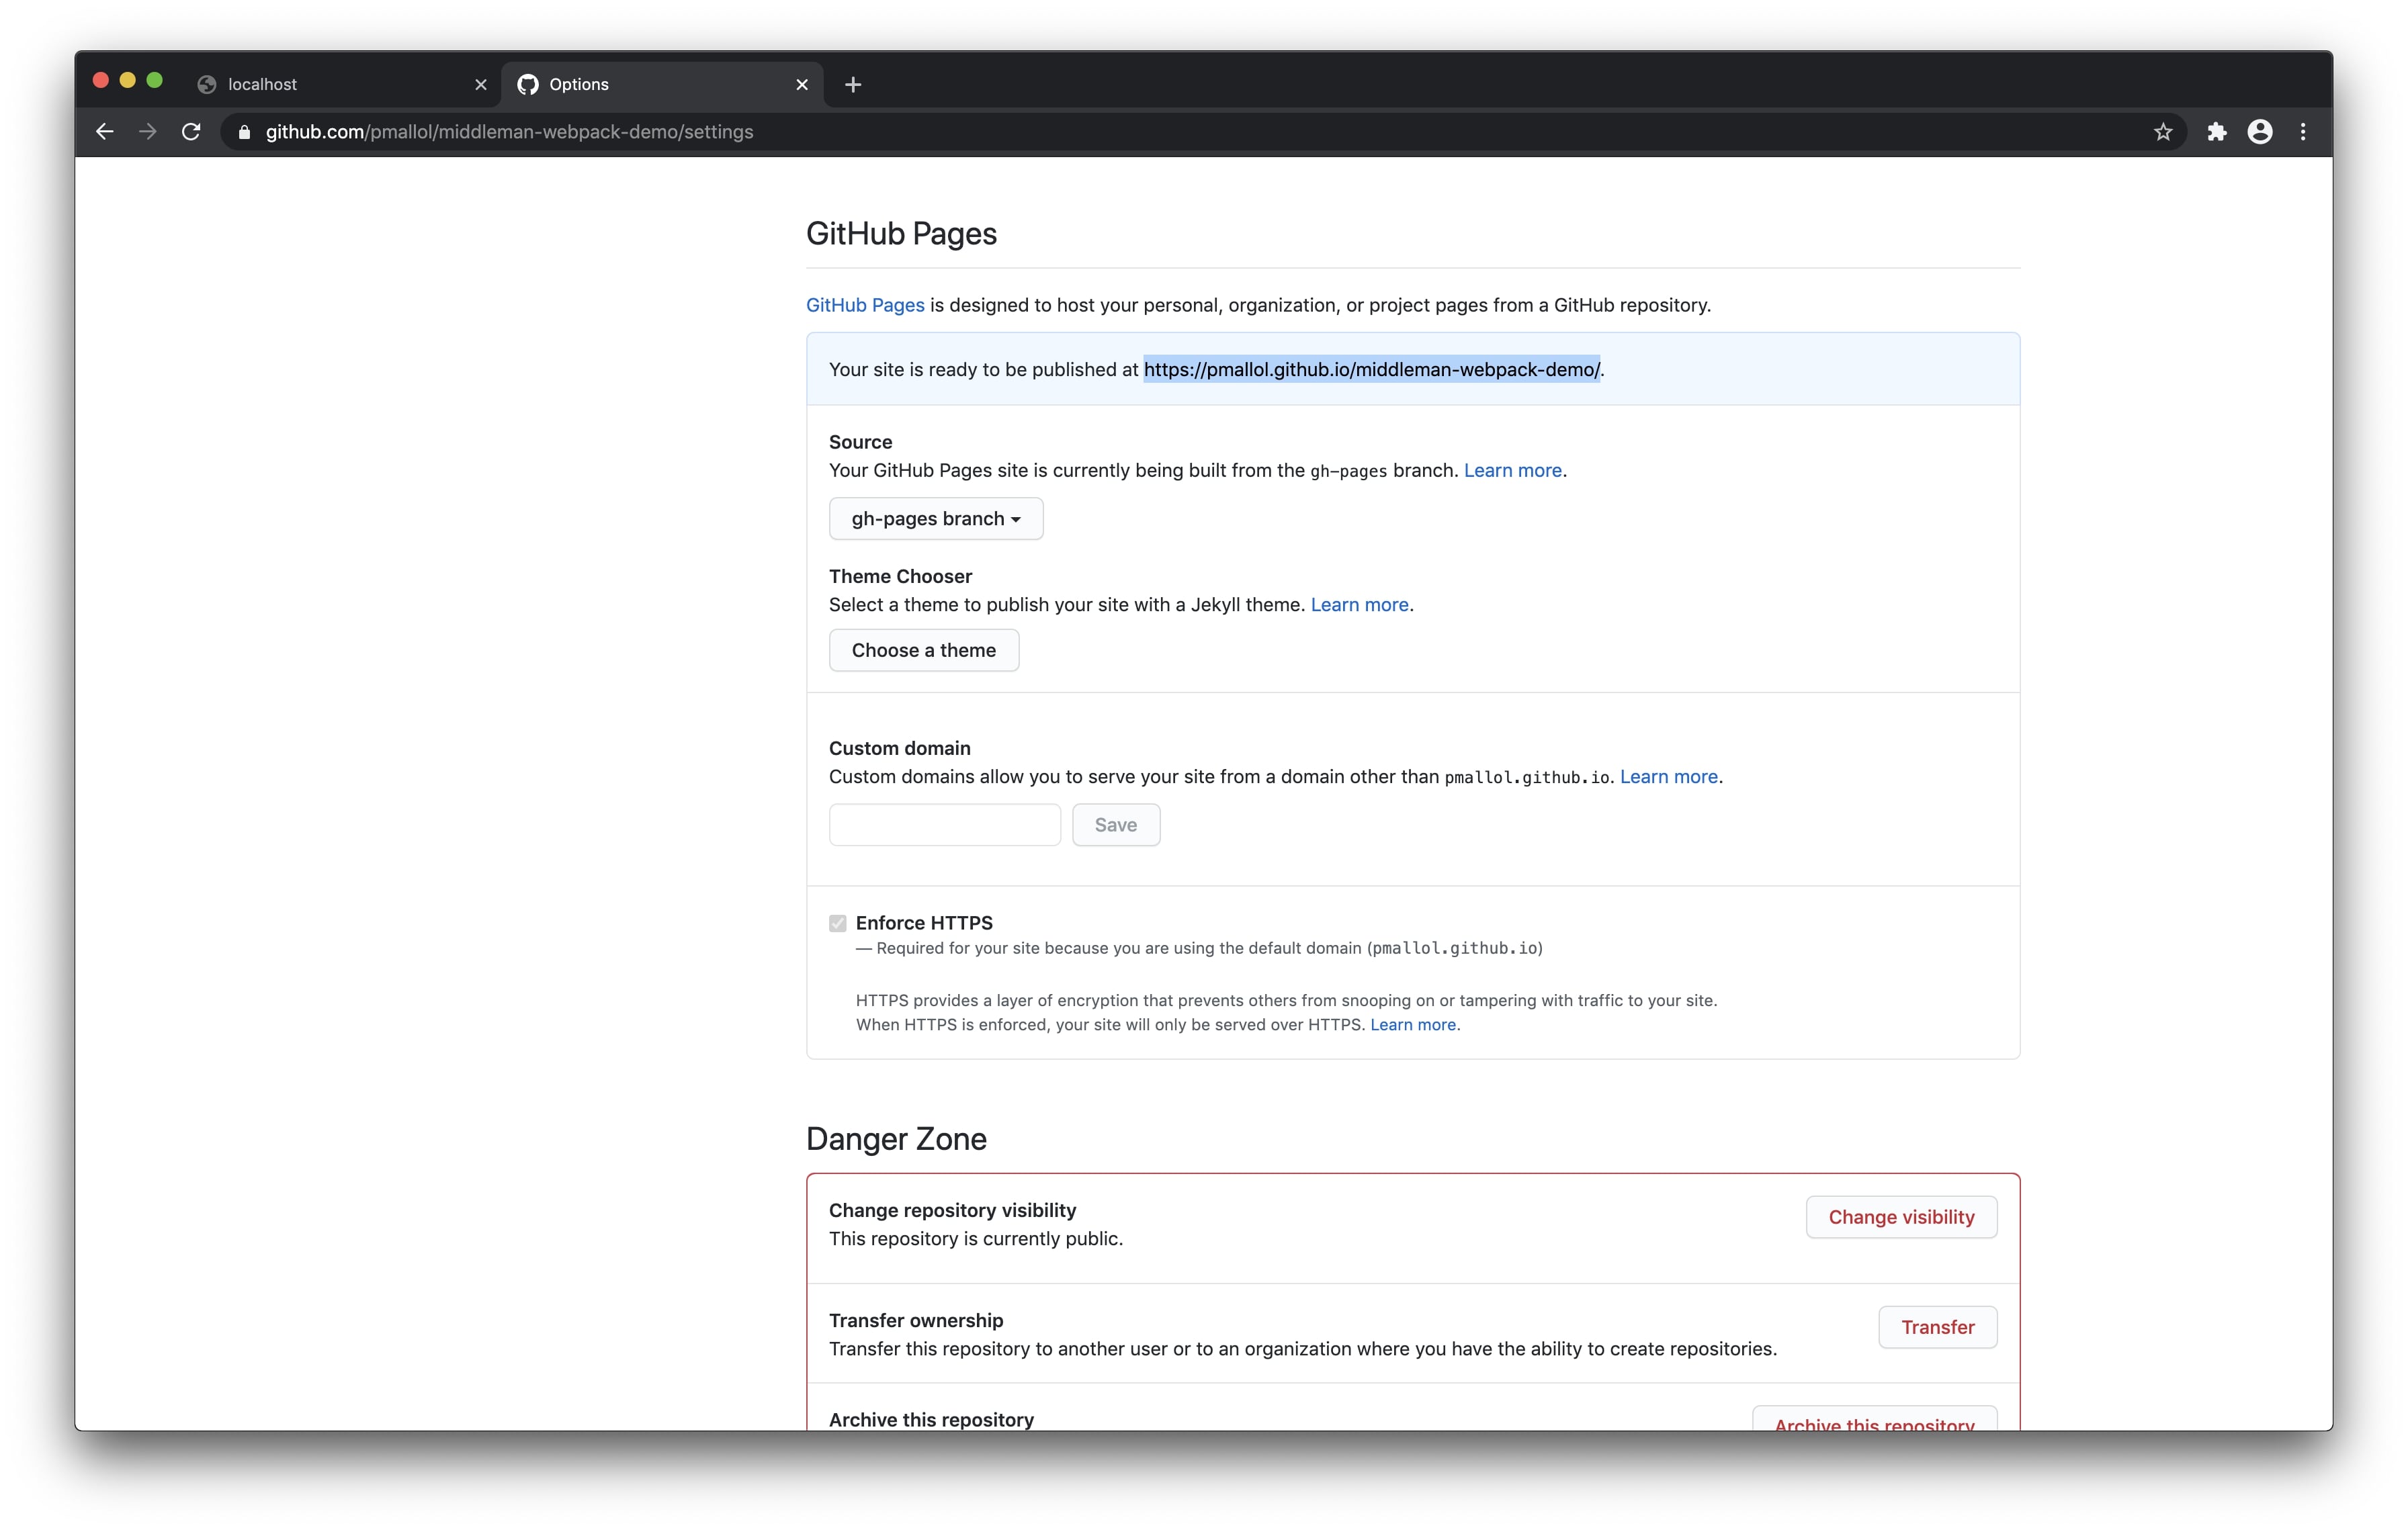This screenshot has height=1530, width=2408.
Task: Click the Custom domain text field
Action: tap(944, 825)
